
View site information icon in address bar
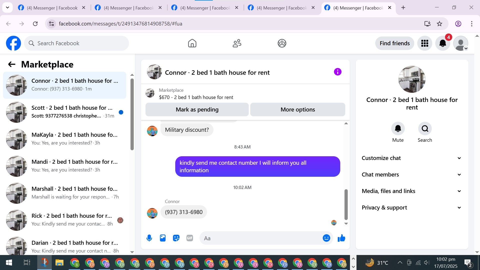51,24
